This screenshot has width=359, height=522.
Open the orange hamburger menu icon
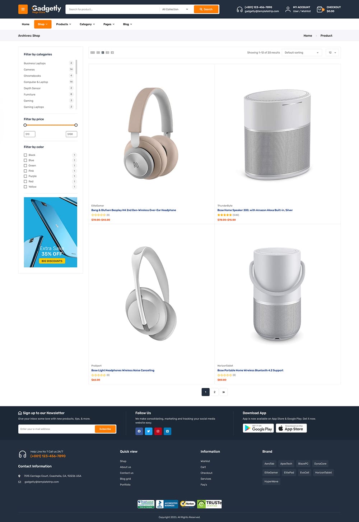pos(23,9)
